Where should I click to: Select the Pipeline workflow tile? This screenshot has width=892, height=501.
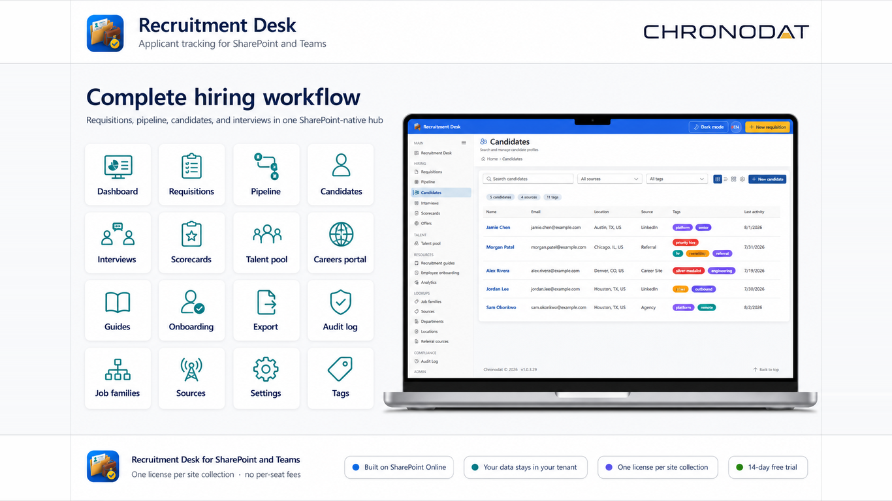[266, 175]
